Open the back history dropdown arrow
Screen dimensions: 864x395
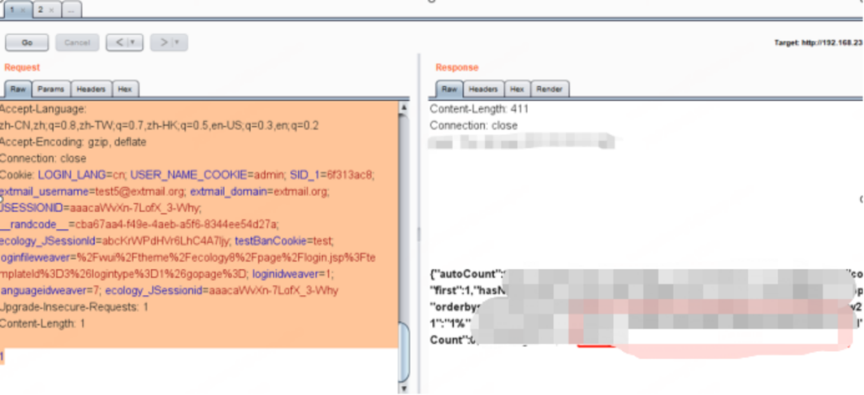click(x=133, y=42)
